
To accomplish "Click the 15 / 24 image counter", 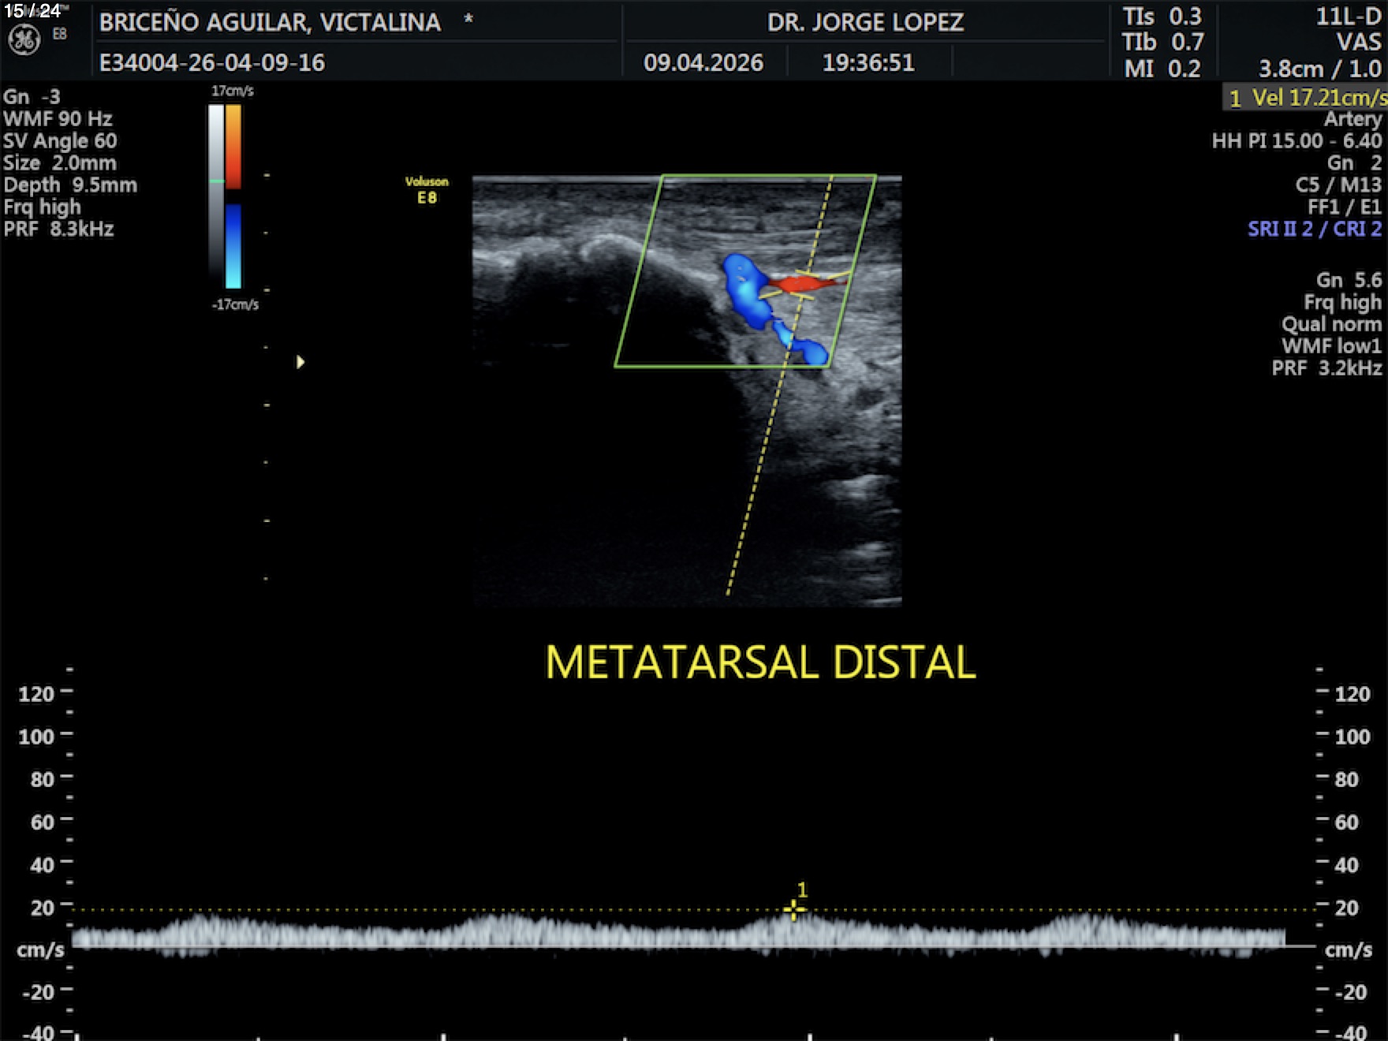I will [32, 11].
